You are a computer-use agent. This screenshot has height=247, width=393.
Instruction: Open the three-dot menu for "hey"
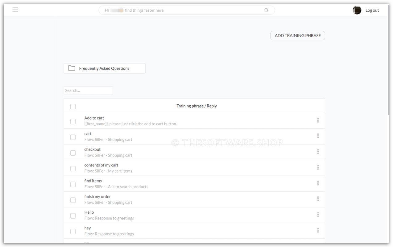coord(318,230)
